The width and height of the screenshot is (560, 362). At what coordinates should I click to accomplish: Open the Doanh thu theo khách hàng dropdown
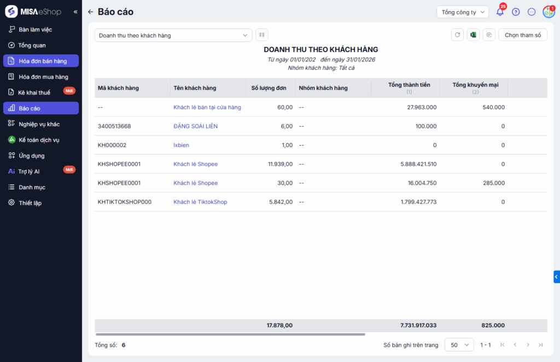(173, 36)
